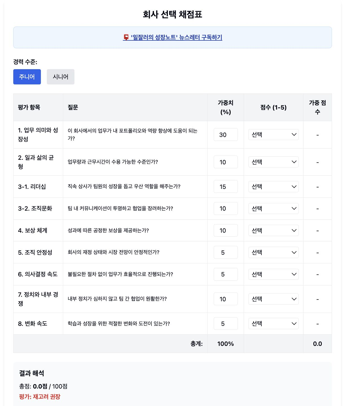Open the score dropdown for 업무 의미와 성장성

273,135
